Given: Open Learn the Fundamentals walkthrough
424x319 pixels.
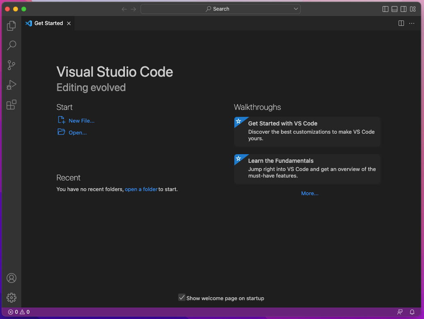Looking at the screenshot, I should [307, 169].
